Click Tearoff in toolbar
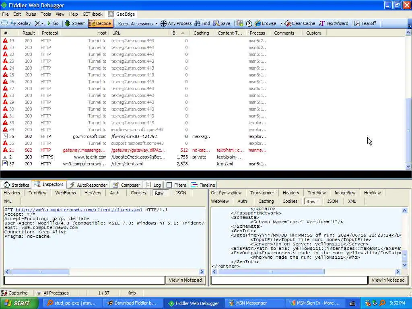 pyautogui.click(x=365, y=23)
